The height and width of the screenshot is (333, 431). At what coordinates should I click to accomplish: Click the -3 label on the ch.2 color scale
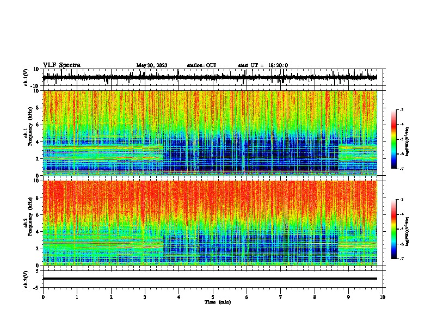[x=402, y=199]
